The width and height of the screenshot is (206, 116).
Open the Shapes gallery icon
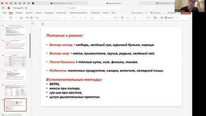click(x=122, y=18)
